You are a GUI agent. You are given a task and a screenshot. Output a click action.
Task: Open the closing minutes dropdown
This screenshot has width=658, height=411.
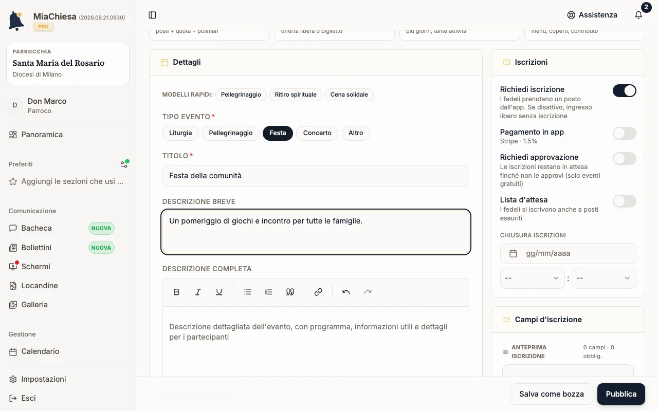pos(604,278)
